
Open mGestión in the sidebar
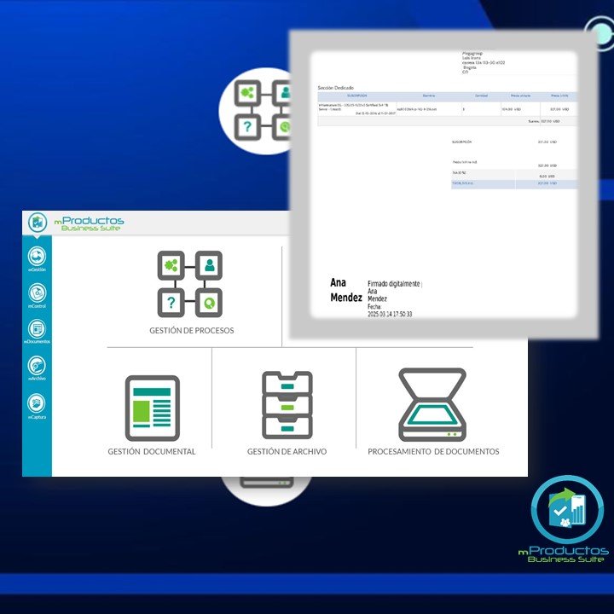click(x=37, y=257)
